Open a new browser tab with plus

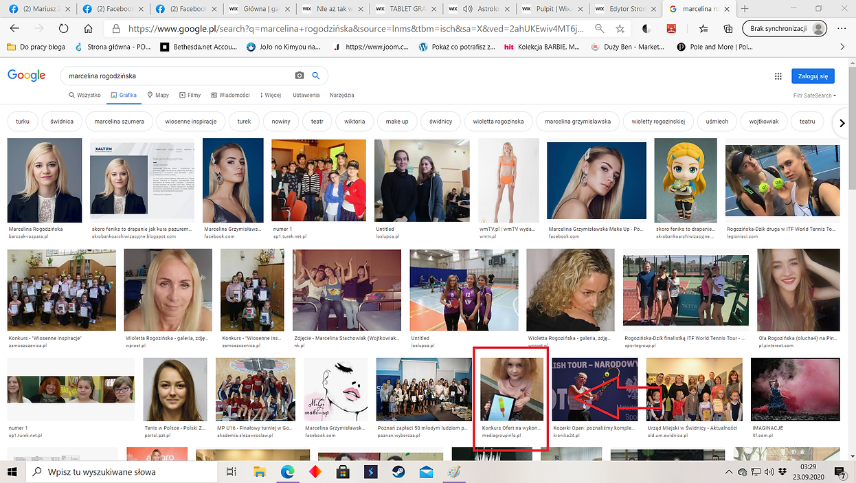[x=745, y=8]
